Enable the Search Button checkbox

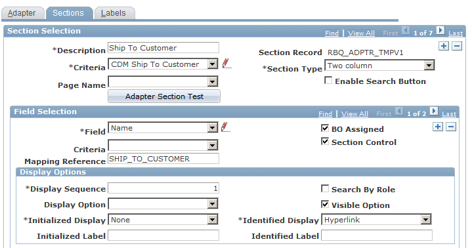[328, 80]
